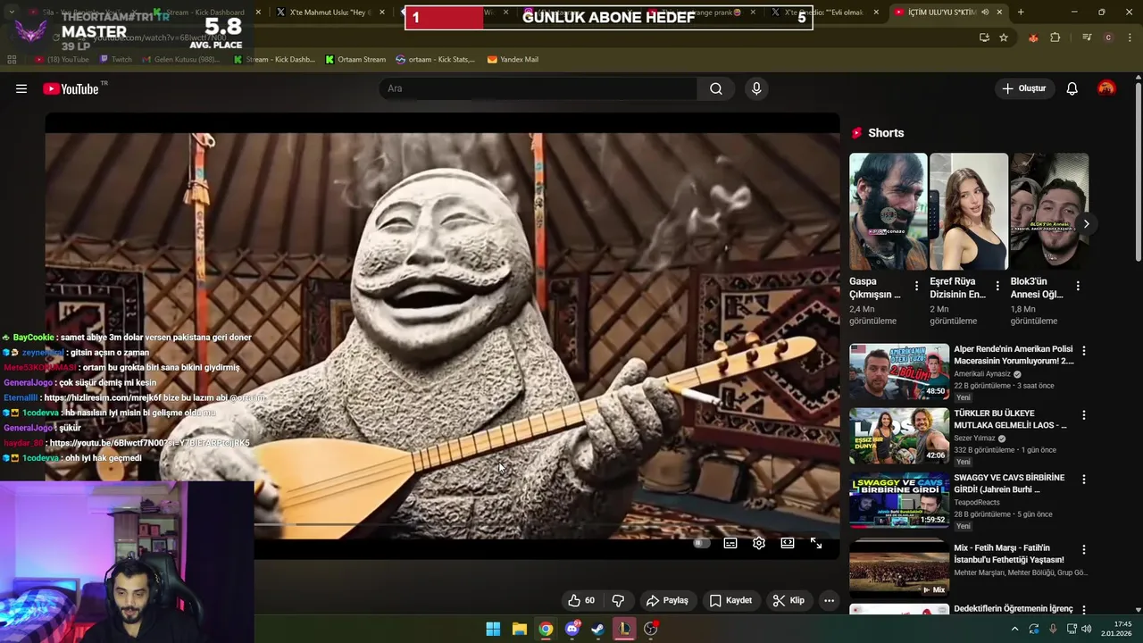The width and height of the screenshot is (1143, 643).
Task: Open TÜRKLER BU ÜLKEYE MUTLAKA GELMELİ video title
Action: [1010, 420]
